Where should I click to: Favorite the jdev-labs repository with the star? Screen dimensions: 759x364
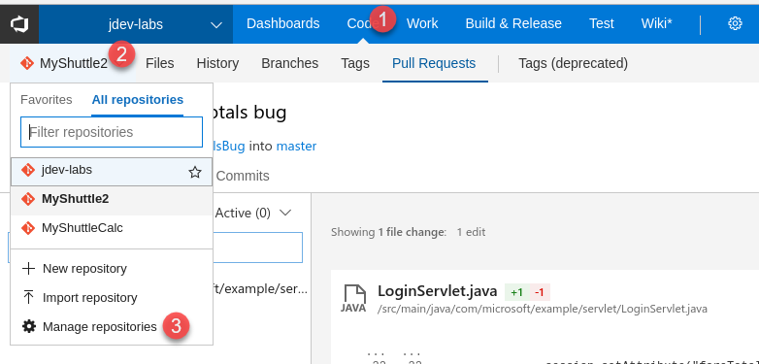(195, 172)
